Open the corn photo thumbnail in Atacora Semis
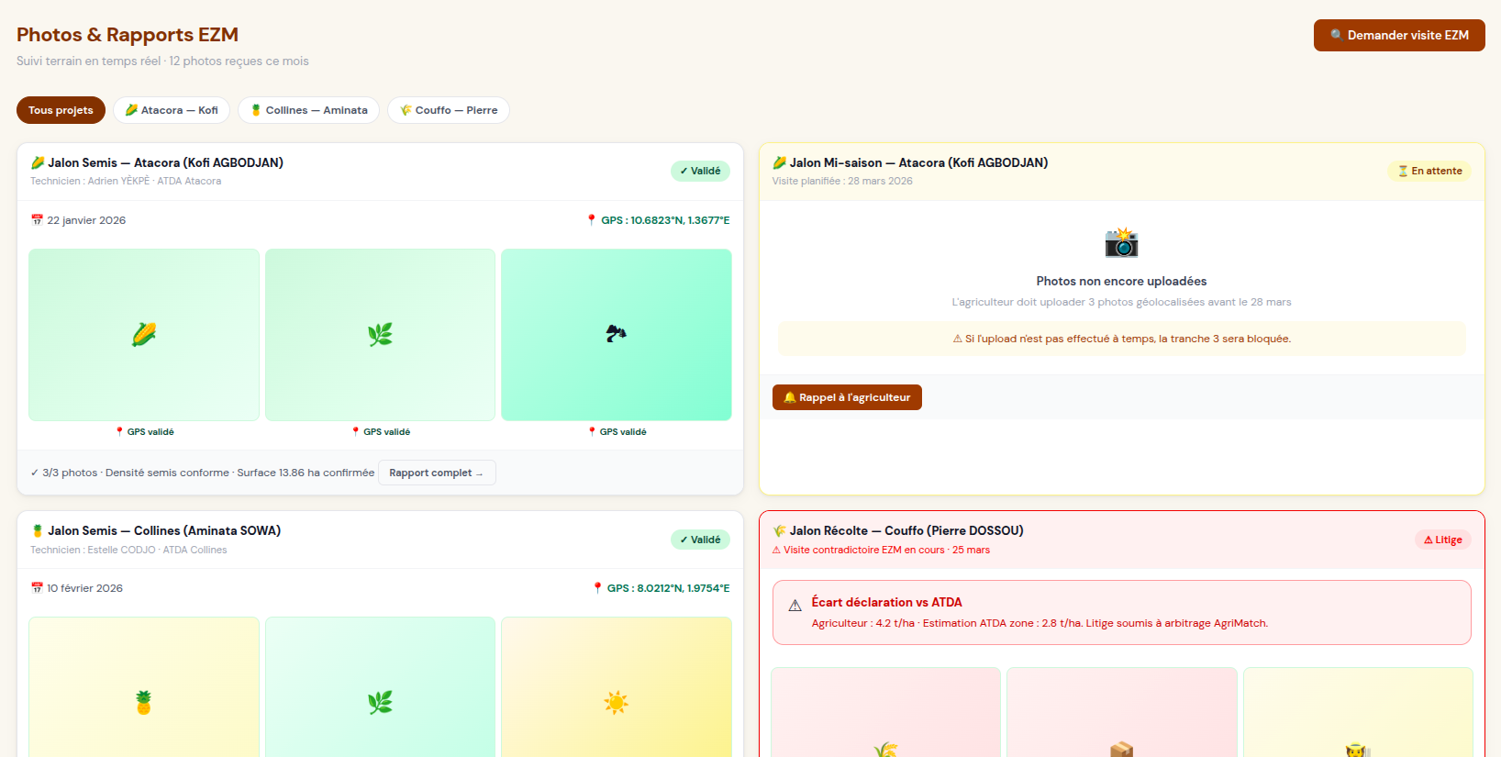This screenshot has height=757, width=1501. 144,335
